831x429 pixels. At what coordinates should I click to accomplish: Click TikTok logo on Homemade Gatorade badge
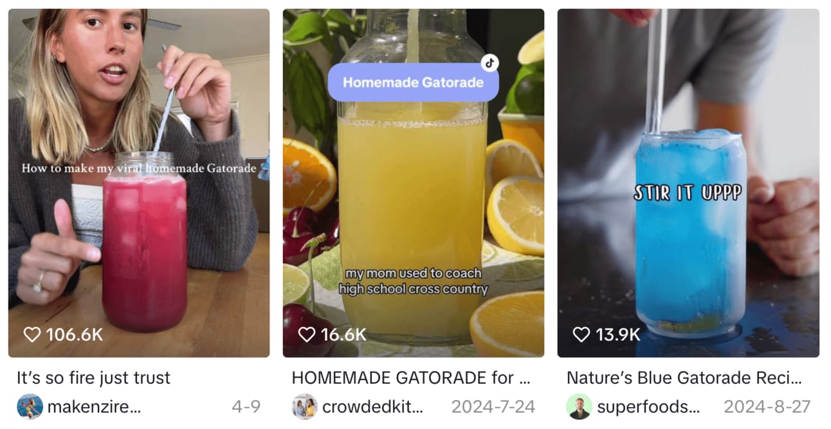pyautogui.click(x=489, y=63)
